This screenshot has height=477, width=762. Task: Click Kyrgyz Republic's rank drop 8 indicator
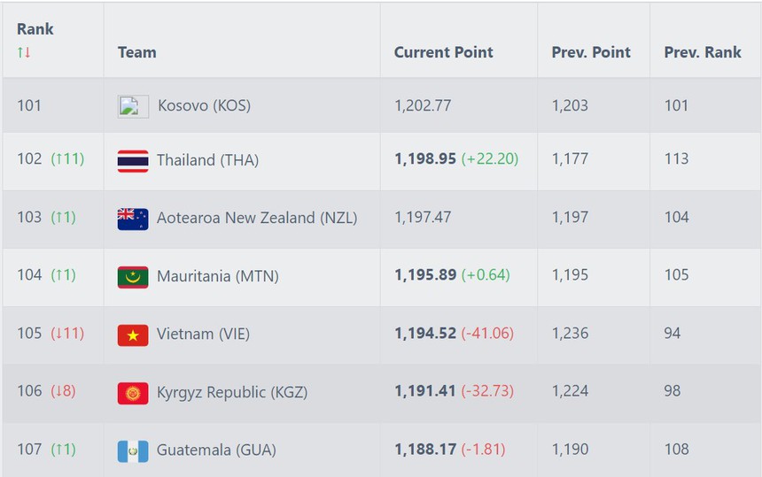63,391
